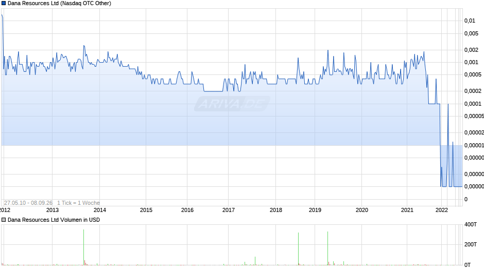Screen dimensions: 484x270
Task: Click the 0,0002 price axis label
Action: click(473, 91)
